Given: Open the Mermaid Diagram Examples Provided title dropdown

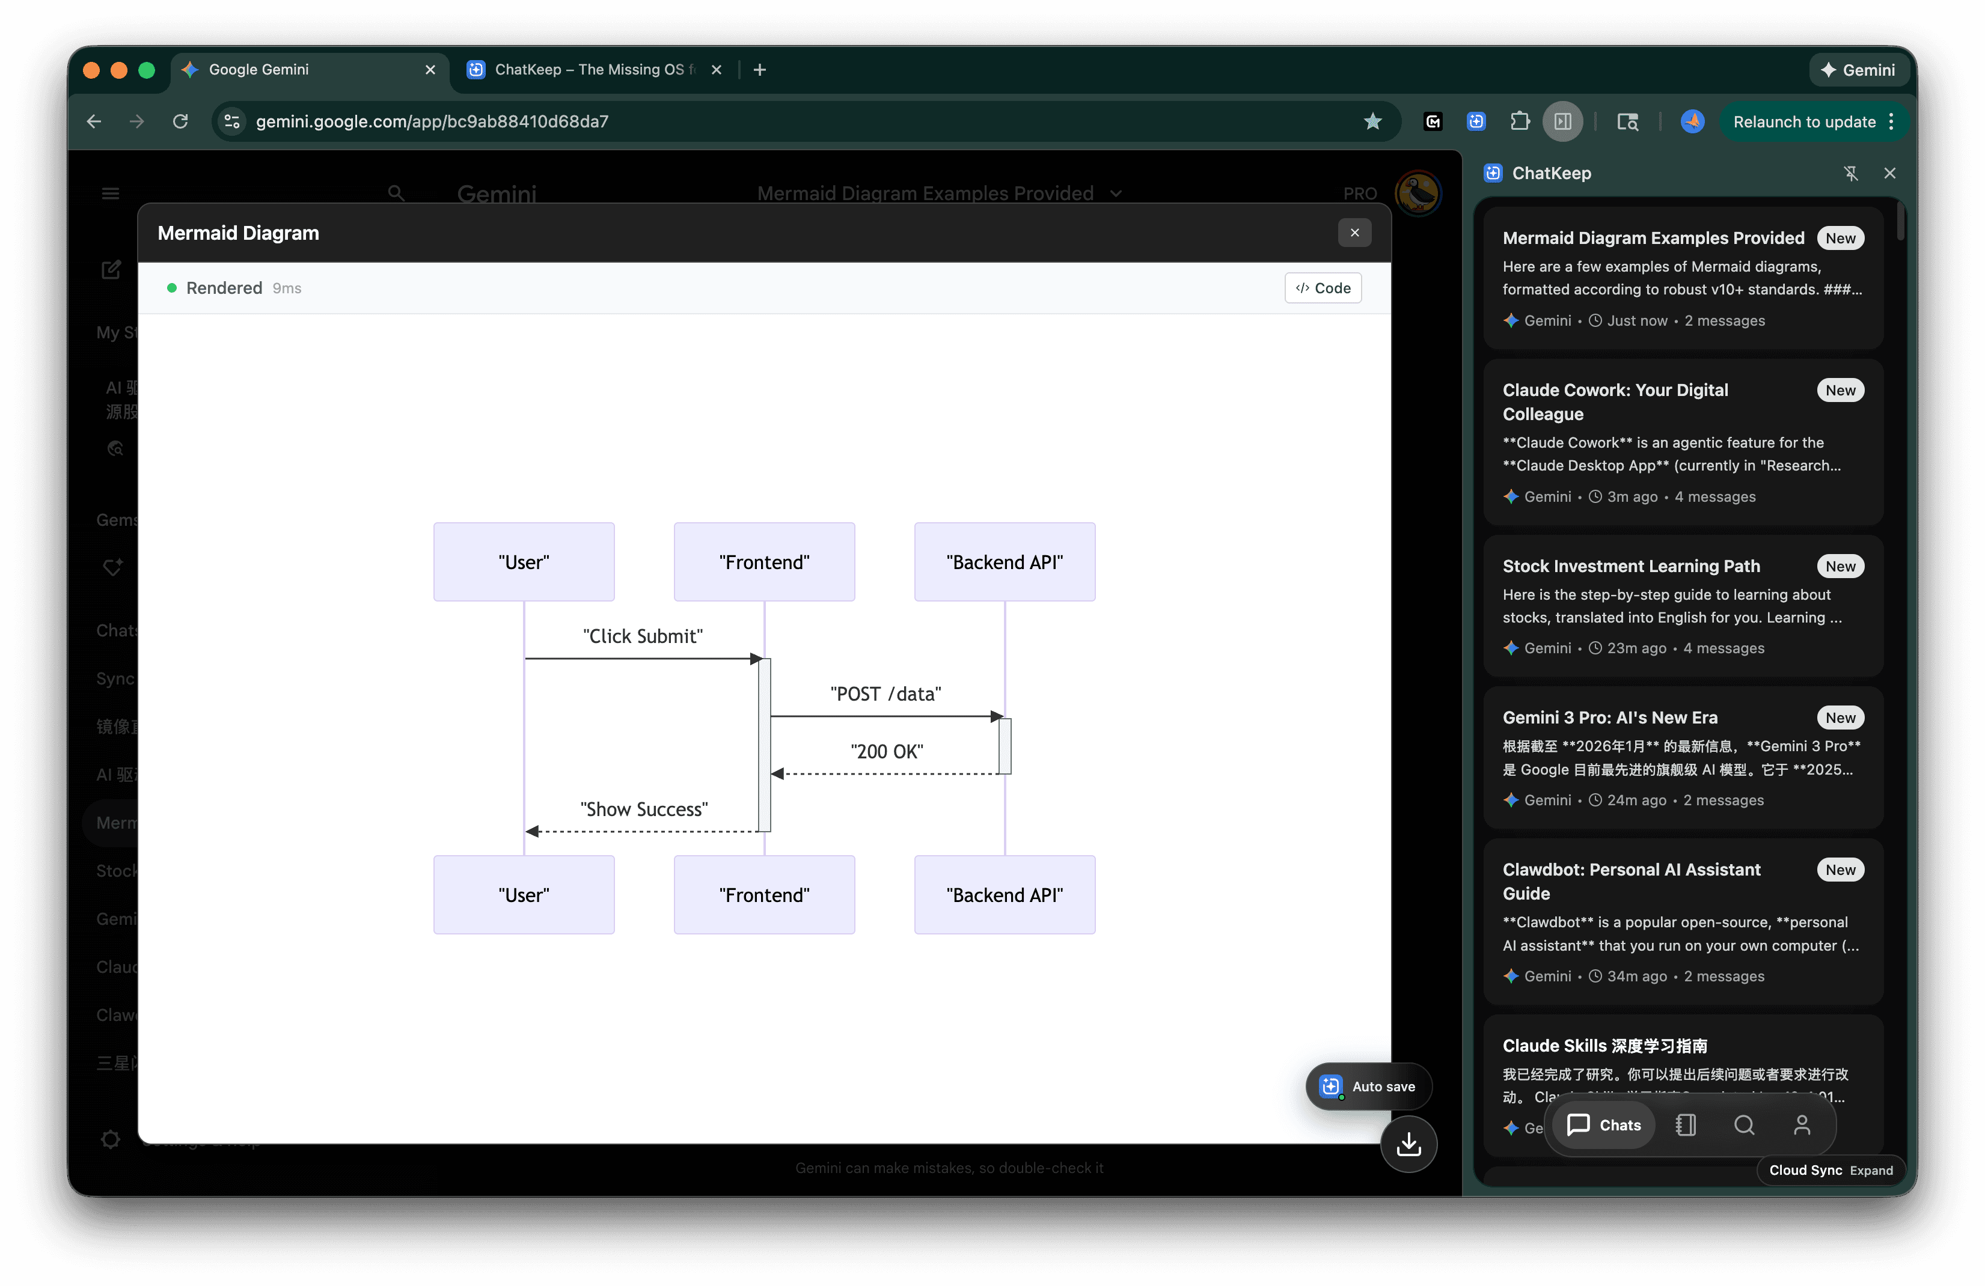Looking at the screenshot, I should click(x=1116, y=193).
